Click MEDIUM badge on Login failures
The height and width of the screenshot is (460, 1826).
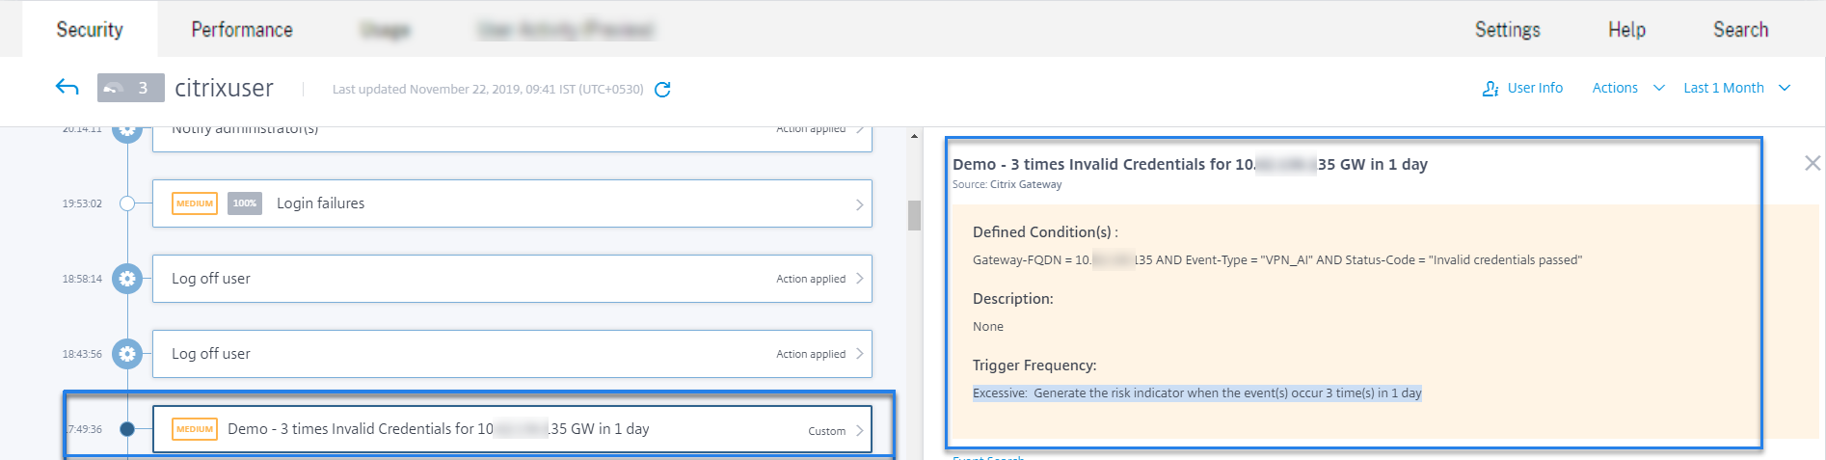coord(195,203)
